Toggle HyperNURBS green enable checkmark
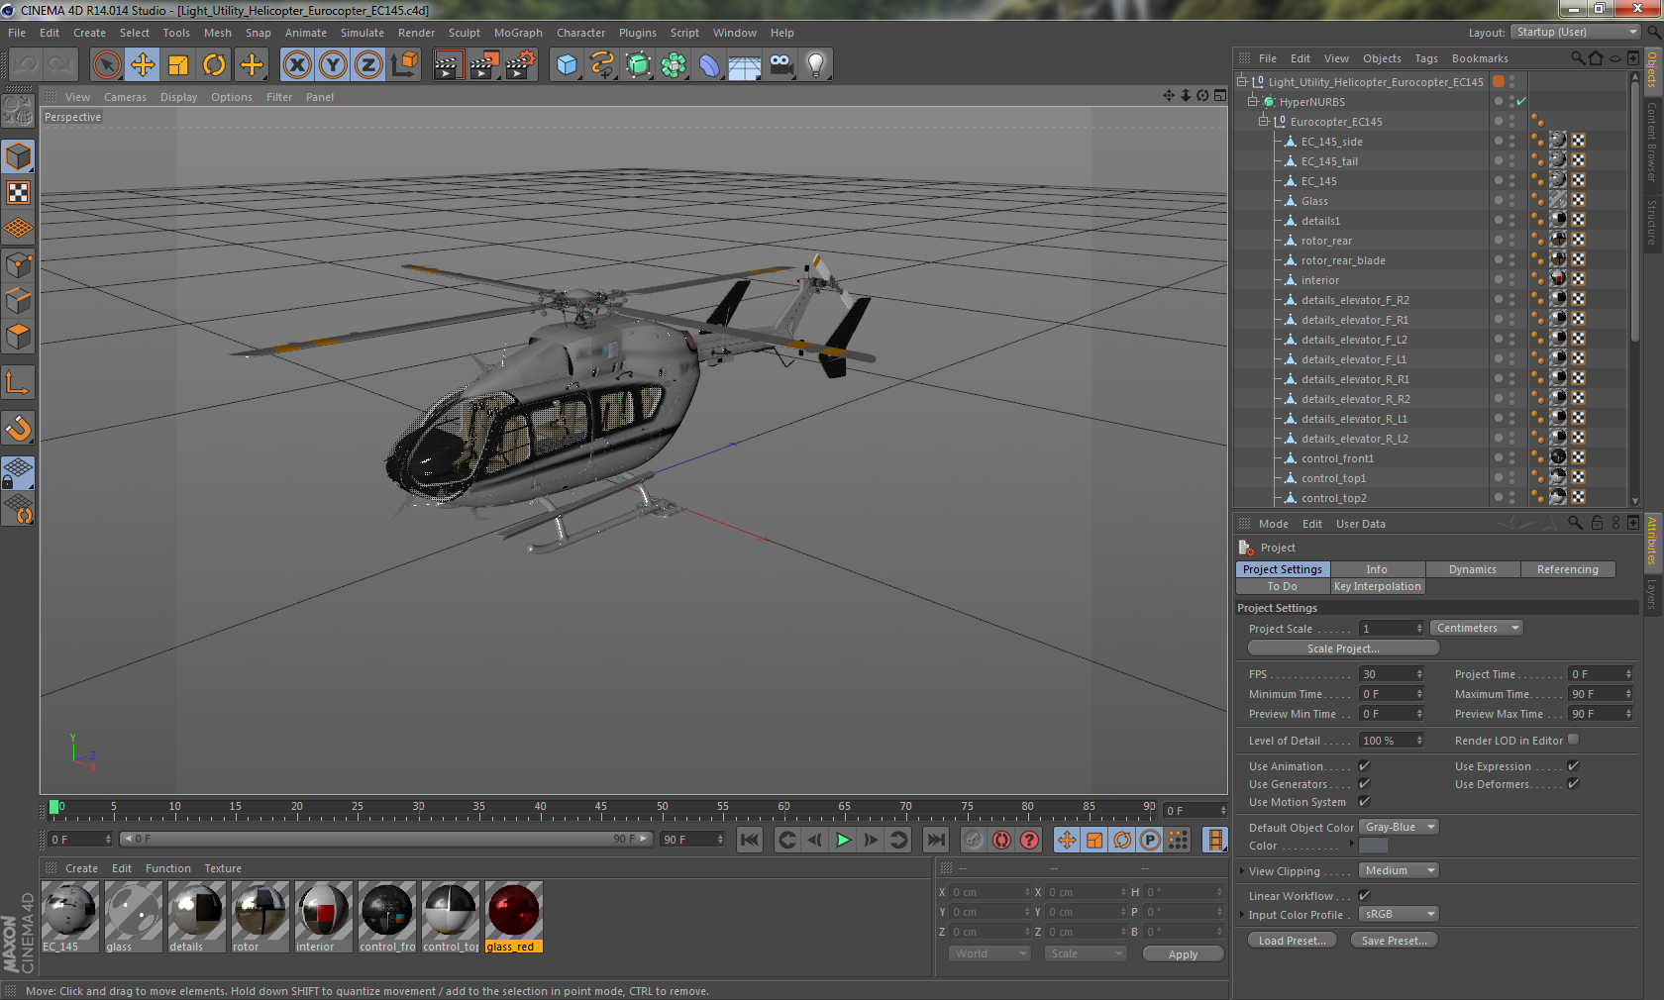 tap(1521, 101)
